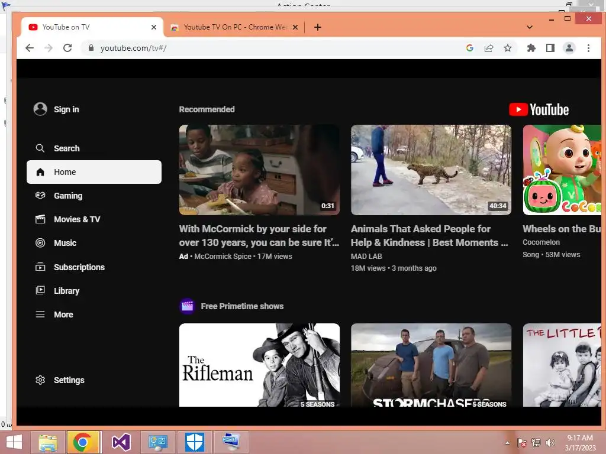
Task: Click the share page icon
Action: tap(489, 48)
